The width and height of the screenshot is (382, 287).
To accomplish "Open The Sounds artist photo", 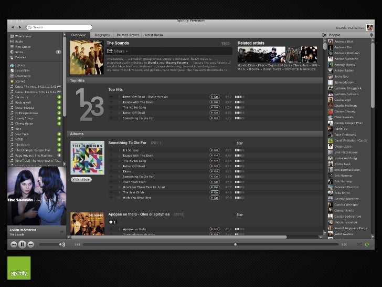I will pos(87,57).
